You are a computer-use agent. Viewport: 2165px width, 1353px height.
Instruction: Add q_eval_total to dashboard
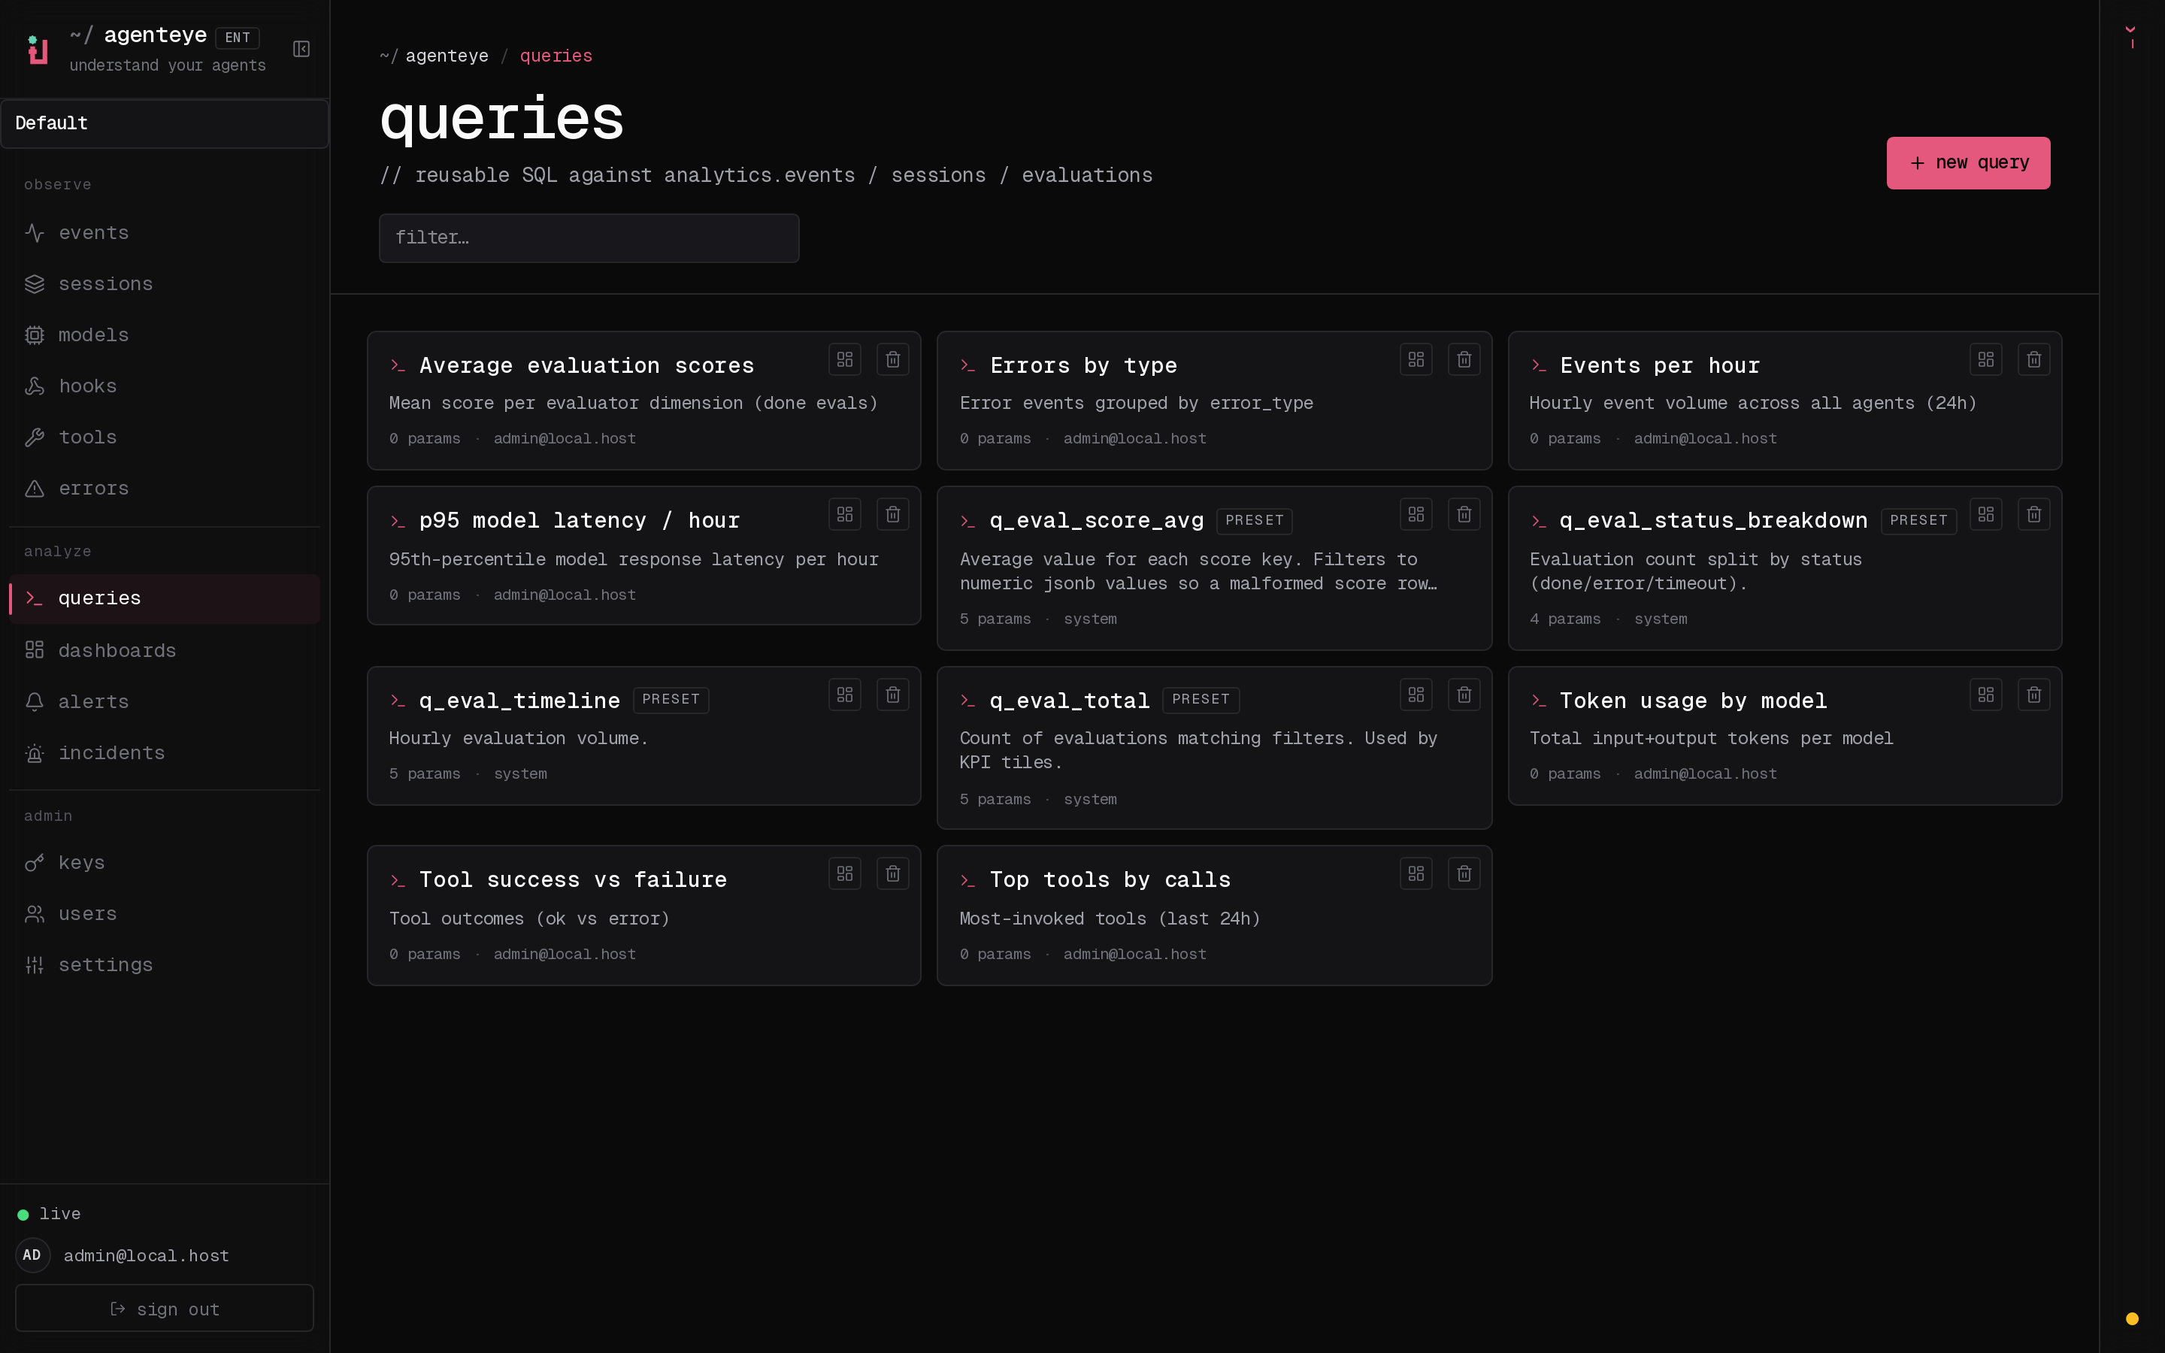[1416, 695]
